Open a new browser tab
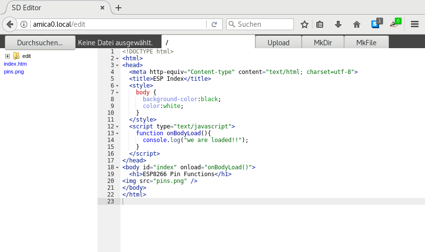 click(118, 8)
